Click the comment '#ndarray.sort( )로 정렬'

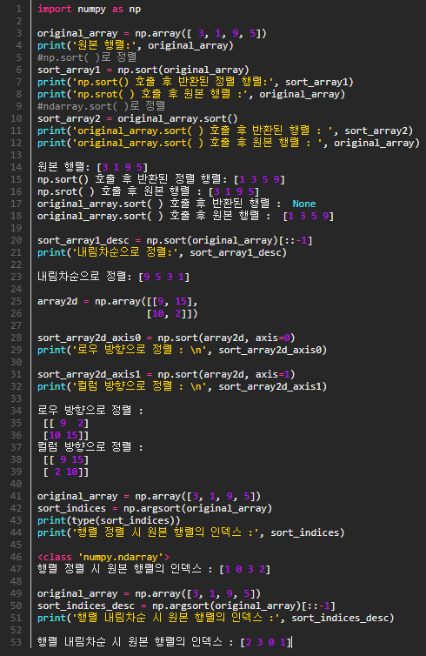click(101, 106)
